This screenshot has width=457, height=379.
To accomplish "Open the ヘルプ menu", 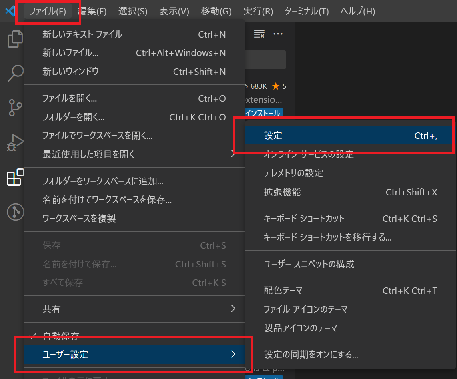I will pos(357,11).
